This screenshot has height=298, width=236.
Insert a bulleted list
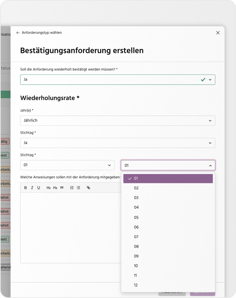[x=79, y=188]
